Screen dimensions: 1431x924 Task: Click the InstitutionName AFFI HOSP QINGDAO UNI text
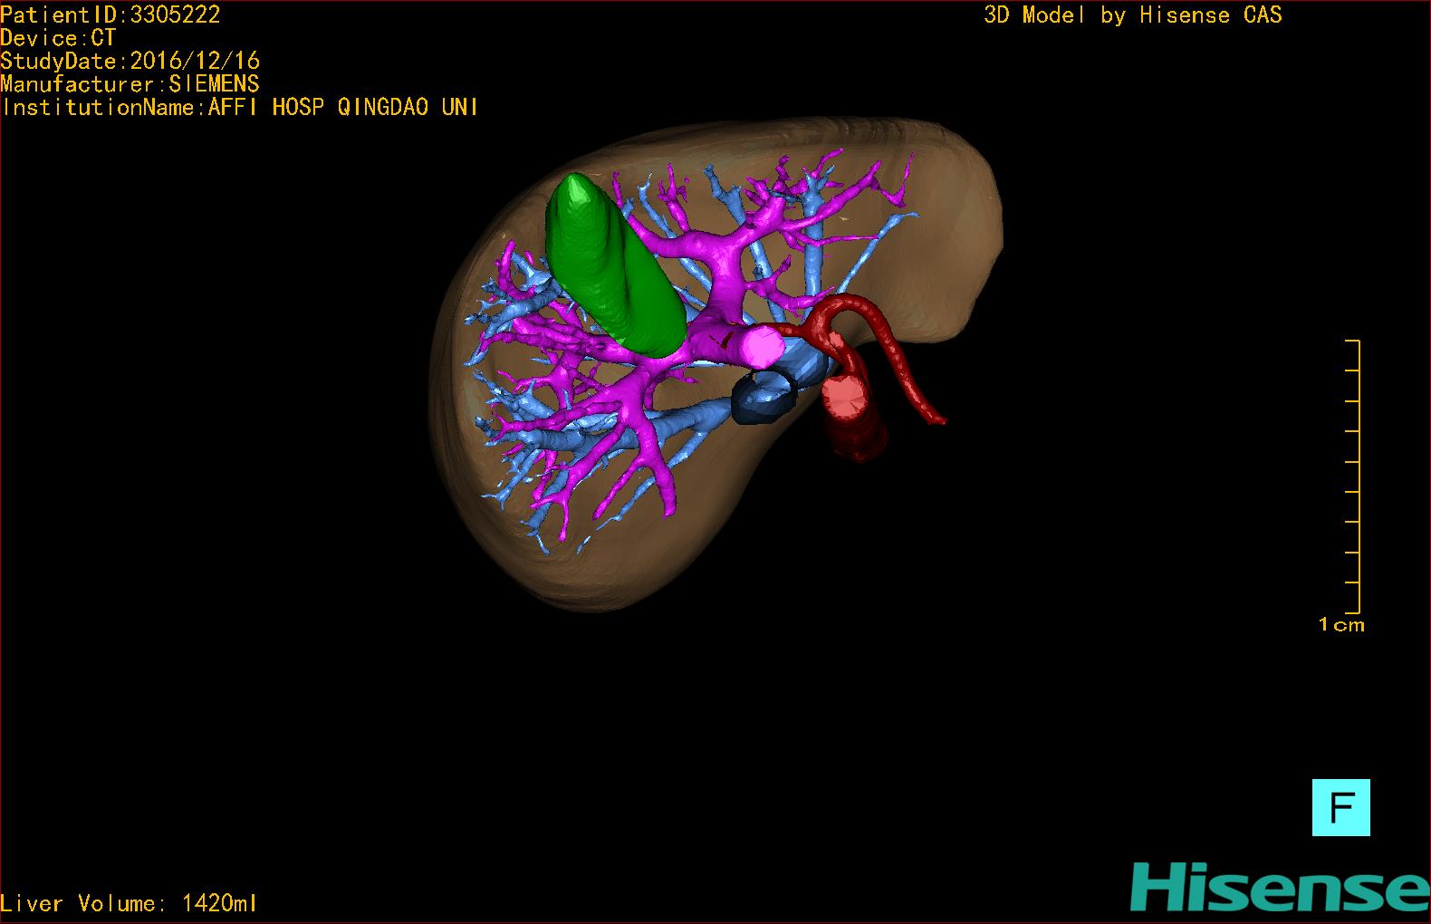[x=240, y=107]
